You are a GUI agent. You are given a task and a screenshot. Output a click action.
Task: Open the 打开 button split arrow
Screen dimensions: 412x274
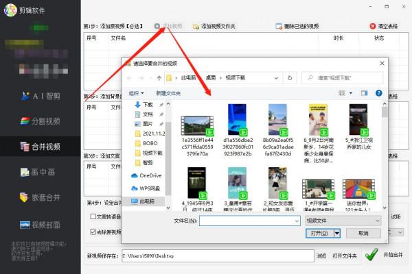point(337,233)
